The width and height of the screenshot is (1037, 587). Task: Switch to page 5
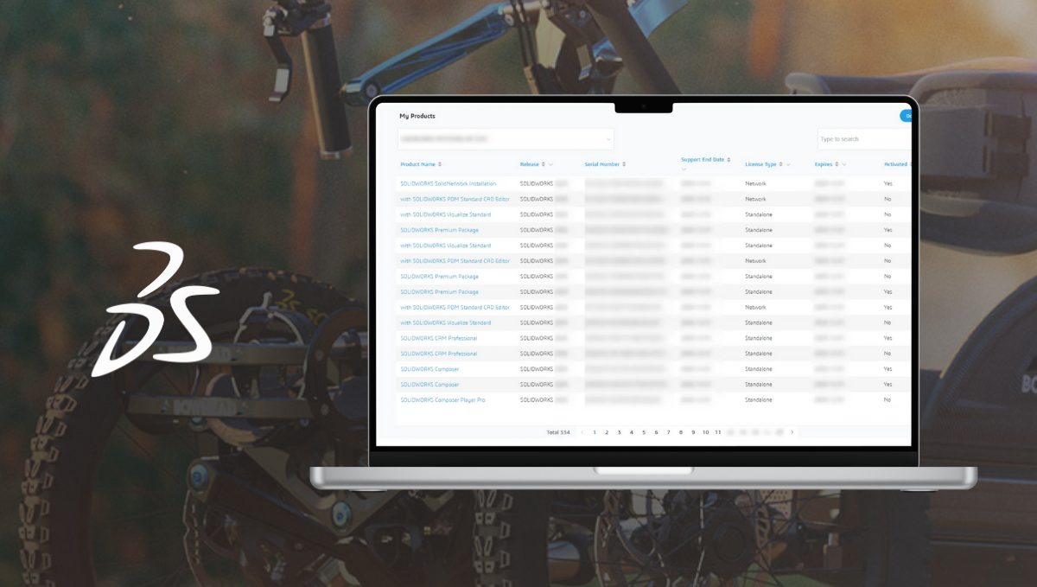[644, 432]
